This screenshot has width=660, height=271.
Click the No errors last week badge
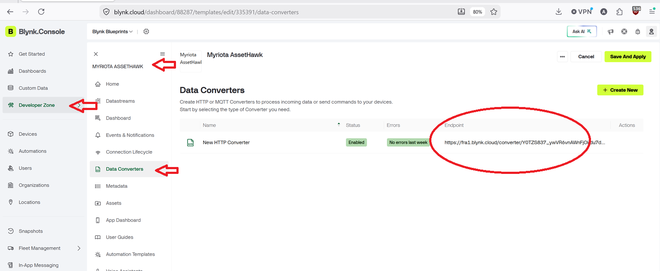(408, 142)
